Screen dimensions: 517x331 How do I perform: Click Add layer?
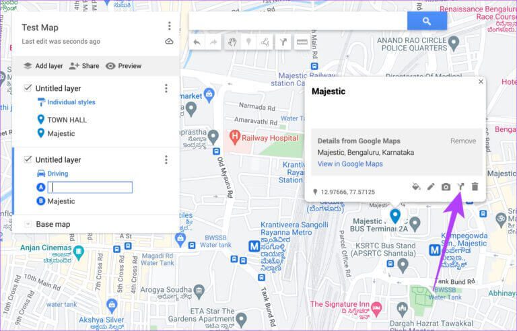coord(43,66)
